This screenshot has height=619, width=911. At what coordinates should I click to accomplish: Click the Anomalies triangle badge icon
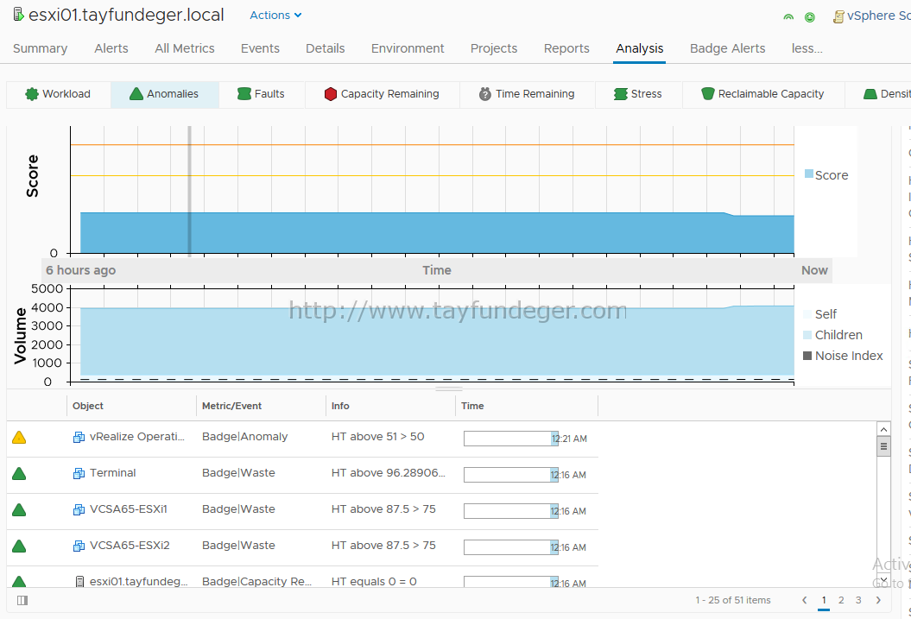[x=136, y=94]
